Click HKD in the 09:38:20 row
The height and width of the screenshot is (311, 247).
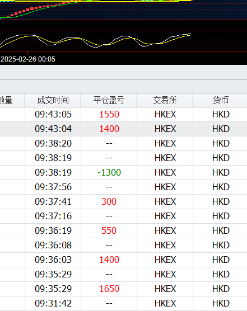pyautogui.click(x=221, y=143)
